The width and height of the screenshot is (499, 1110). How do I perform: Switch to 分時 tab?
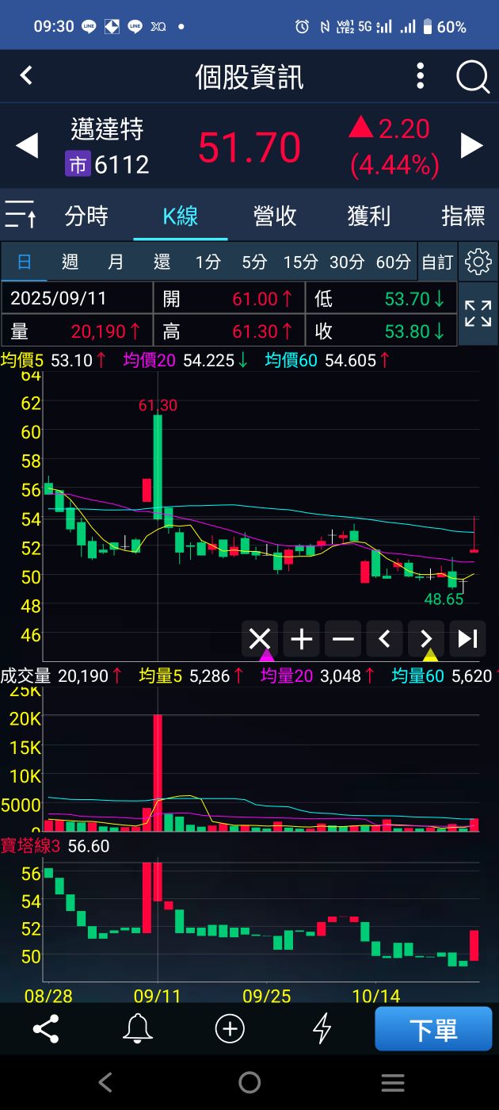pos(86,216)
